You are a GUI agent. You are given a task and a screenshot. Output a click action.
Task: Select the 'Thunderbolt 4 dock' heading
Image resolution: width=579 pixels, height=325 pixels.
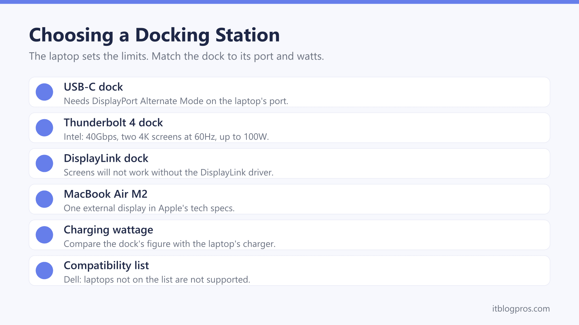point(113,123)
